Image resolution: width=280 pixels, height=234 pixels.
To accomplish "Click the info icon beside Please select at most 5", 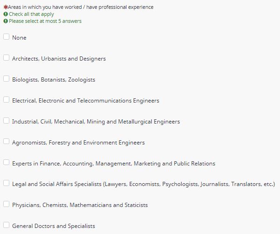I will click(6, 21).
